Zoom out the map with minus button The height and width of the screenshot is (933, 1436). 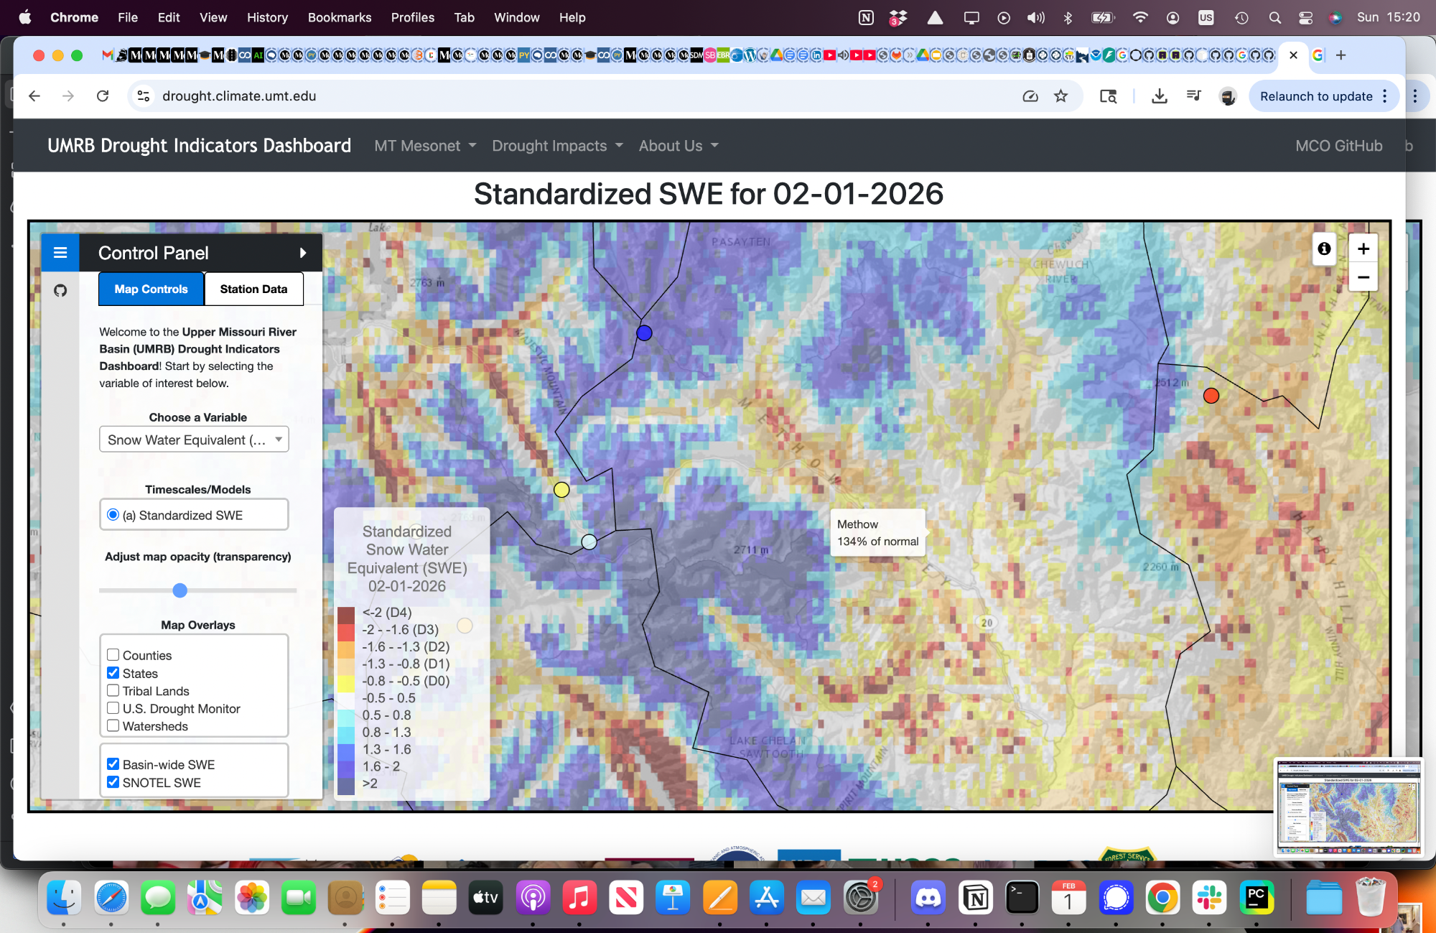1363,277
